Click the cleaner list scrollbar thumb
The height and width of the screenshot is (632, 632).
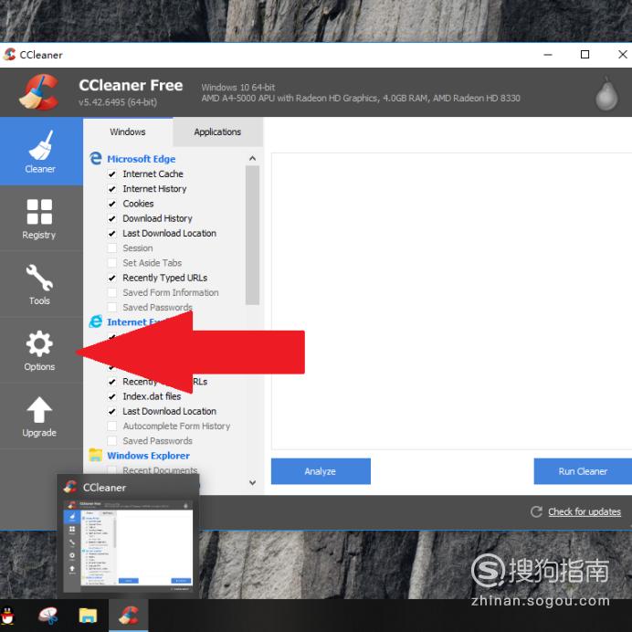252,235
